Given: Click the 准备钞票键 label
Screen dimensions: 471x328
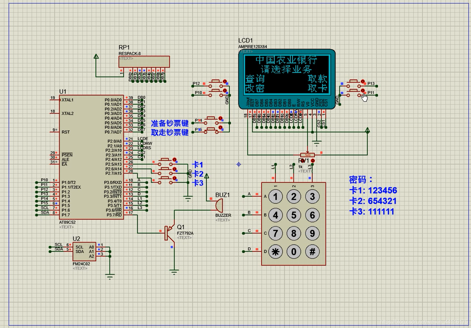Looking at the screenshot, I should pos(170,123).
